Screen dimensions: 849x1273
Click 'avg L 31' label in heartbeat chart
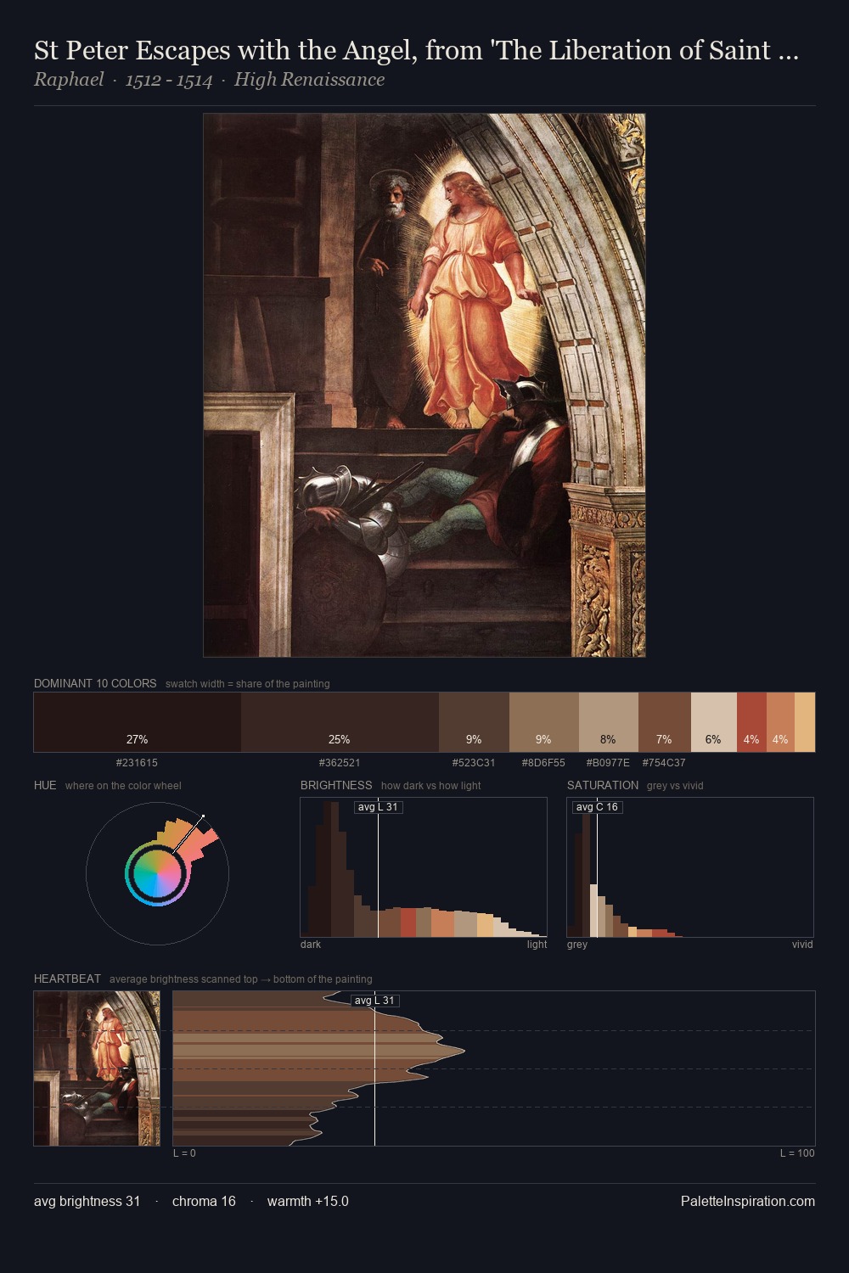[374, 1001]
